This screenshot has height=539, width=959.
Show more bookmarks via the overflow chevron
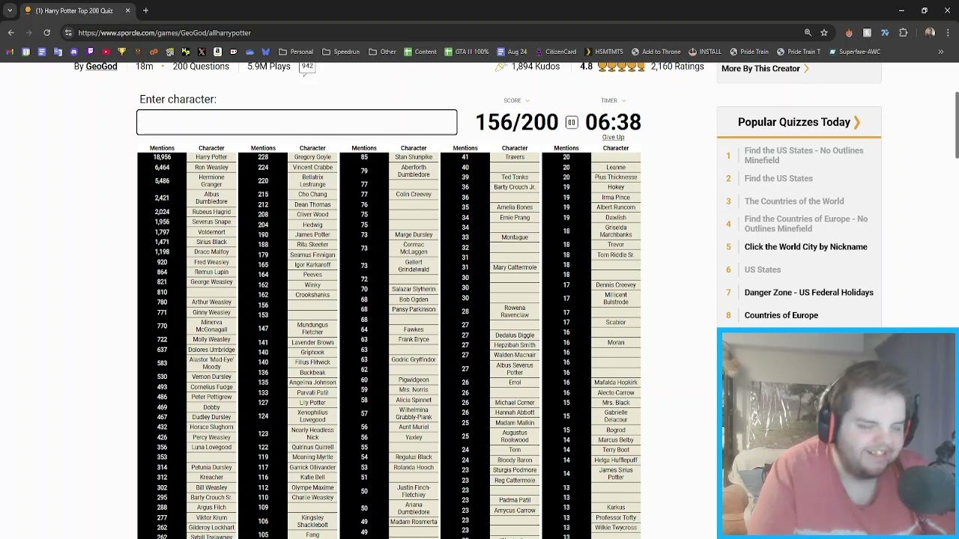pos(941,52)
